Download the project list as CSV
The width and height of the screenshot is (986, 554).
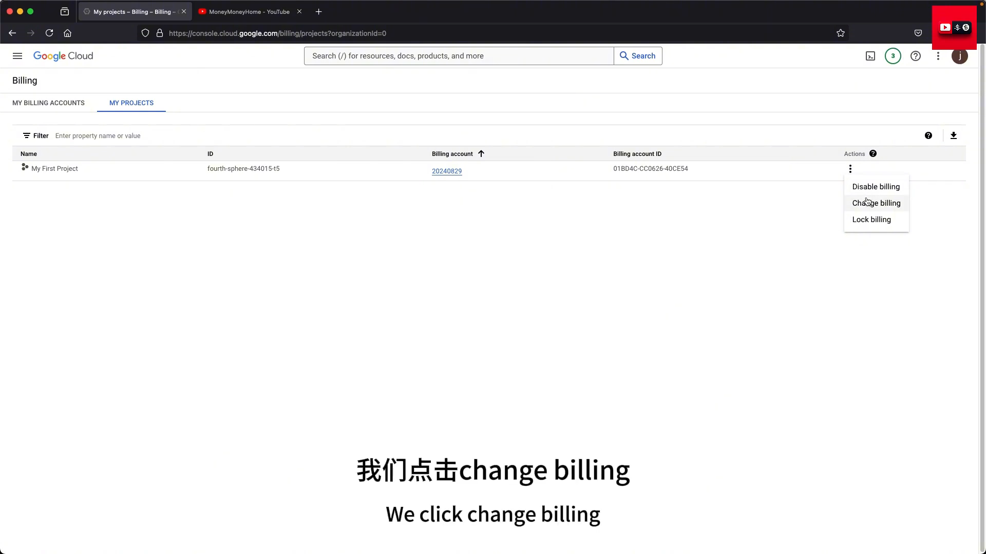[954, 135]
